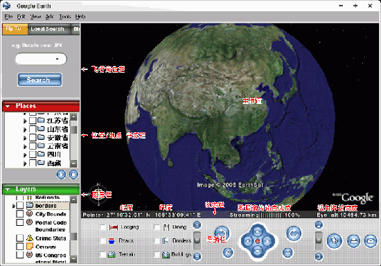
Task: Enable the Lodging checkbox
Action: tap(103, 227)
